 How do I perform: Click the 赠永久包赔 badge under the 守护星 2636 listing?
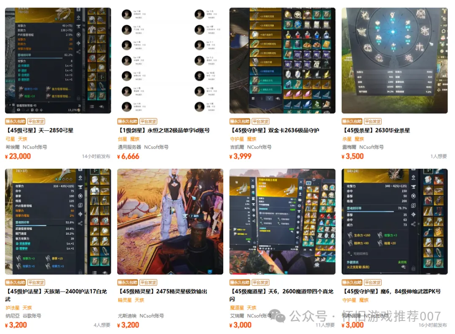pos(240,122)
